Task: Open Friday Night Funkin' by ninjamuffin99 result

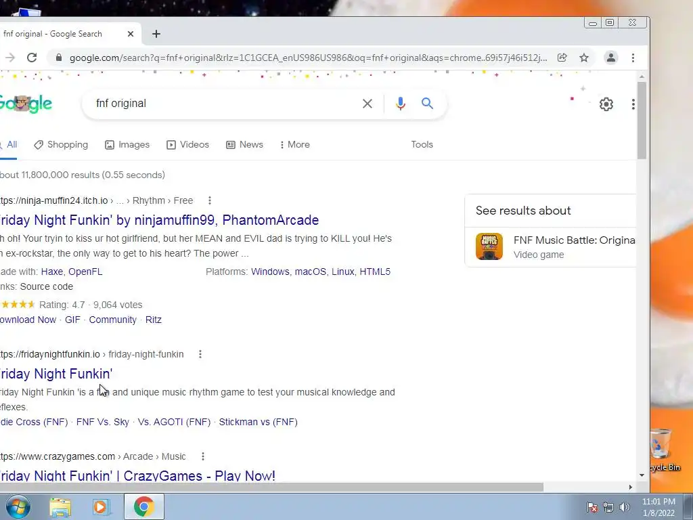Action: (159, 220)
